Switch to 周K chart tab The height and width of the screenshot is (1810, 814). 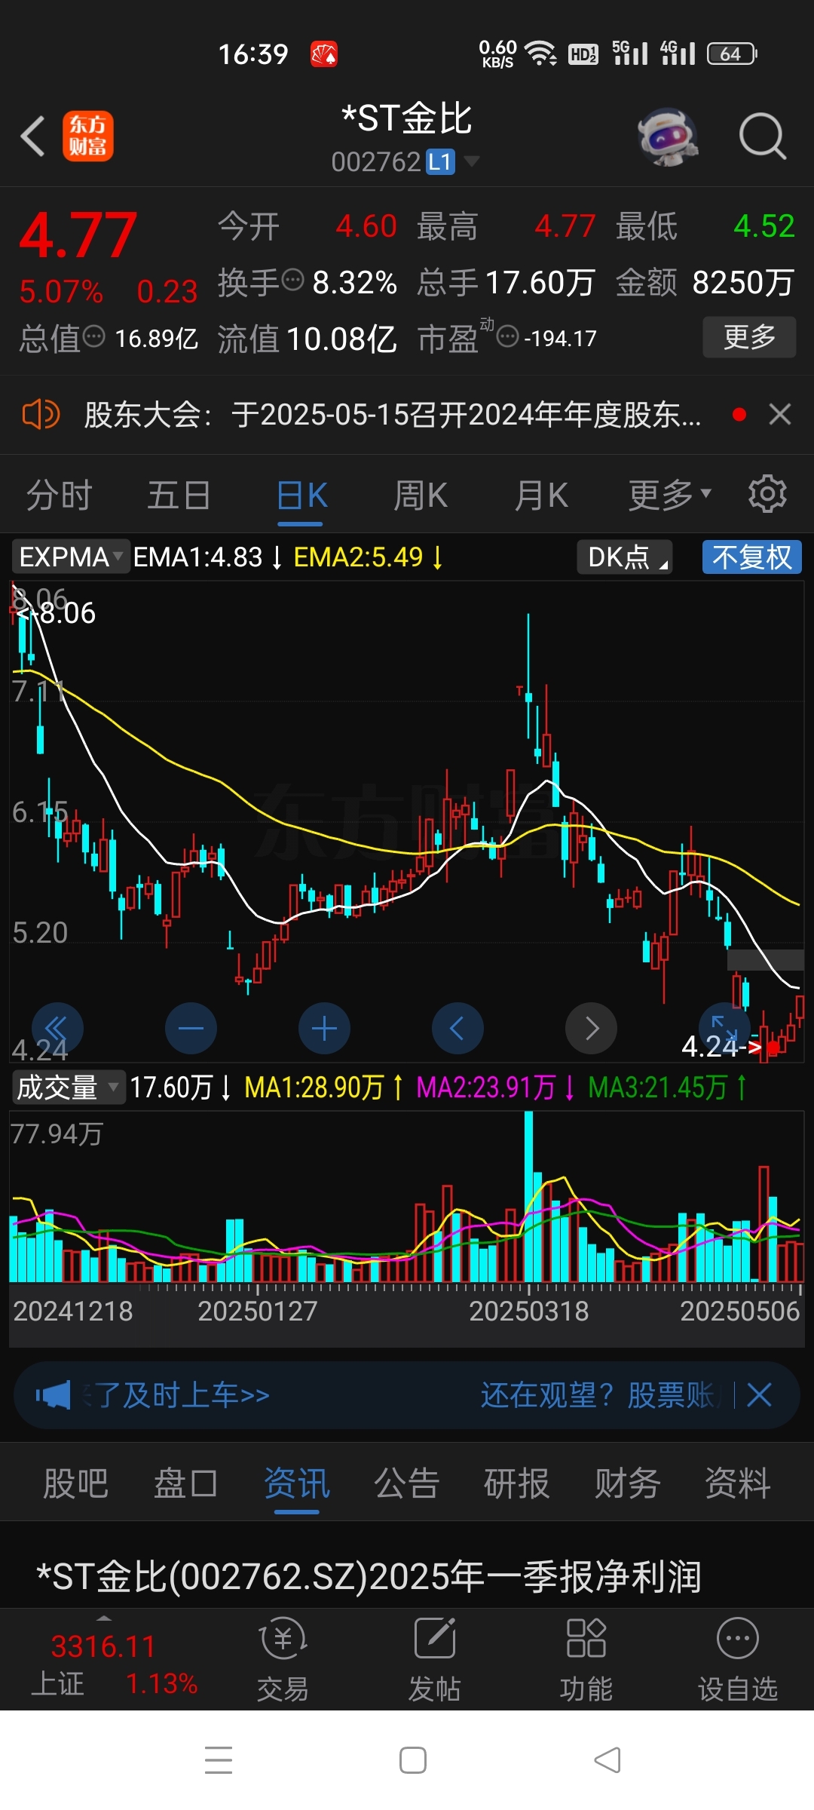coord(421,495)
